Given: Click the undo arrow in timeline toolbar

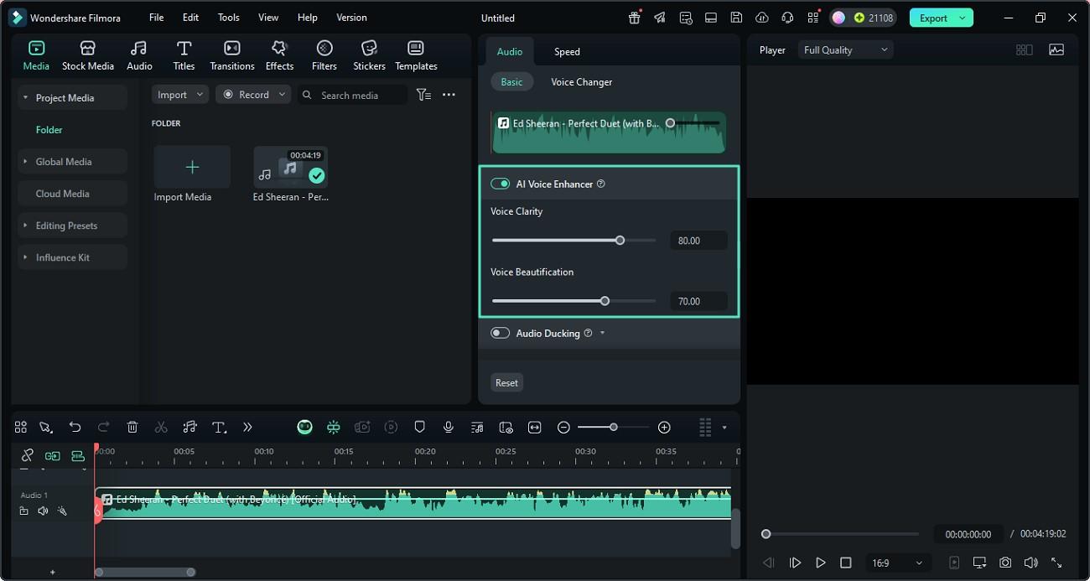Looking at the screenshot, I should pyautogui.click(x=75, y=428).
